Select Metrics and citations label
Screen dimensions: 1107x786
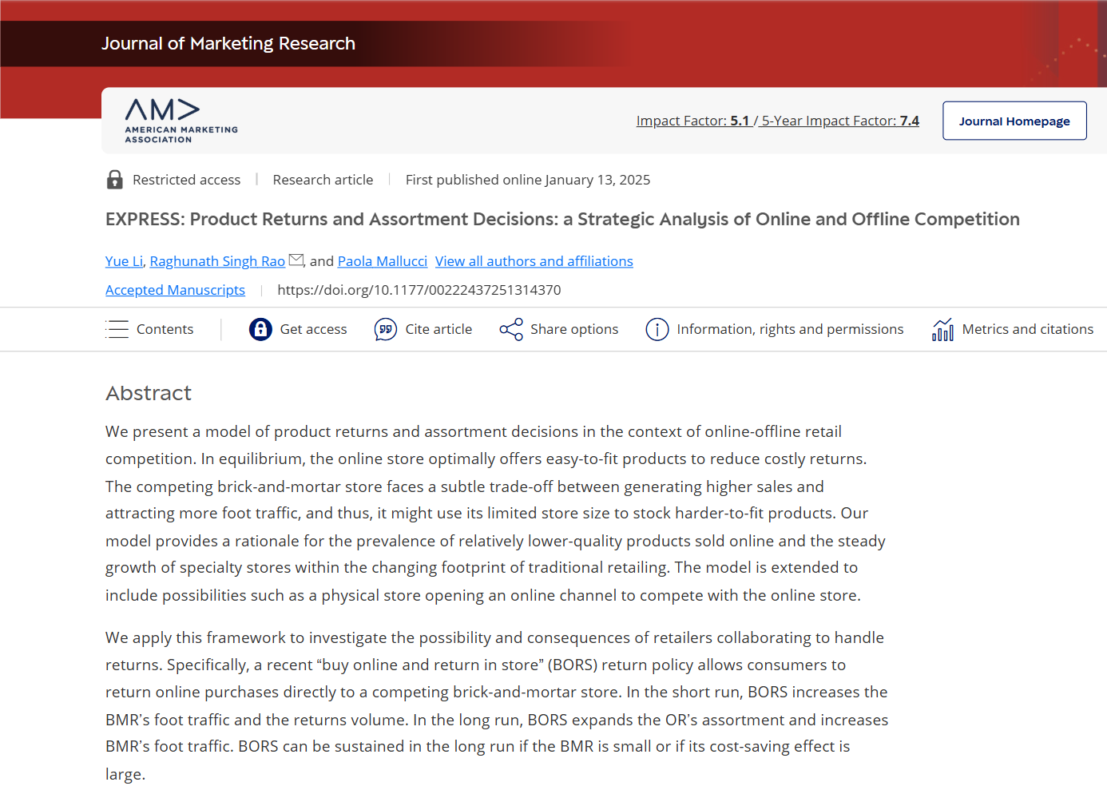tap(1027, 329)
